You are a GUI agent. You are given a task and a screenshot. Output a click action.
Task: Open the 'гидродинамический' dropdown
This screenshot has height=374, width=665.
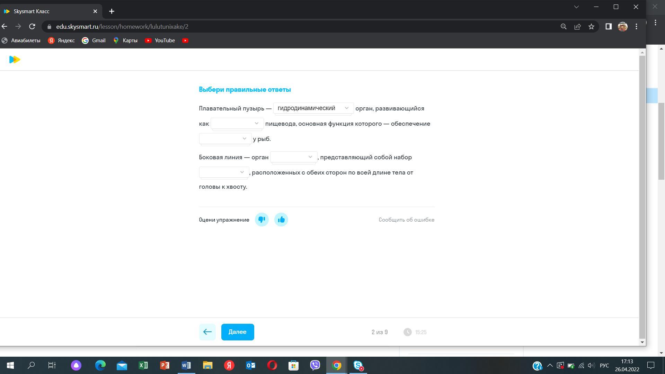point(313,108)
